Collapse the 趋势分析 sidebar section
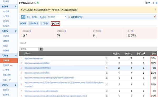The height and width of the screenshot is (97, 158). coord(16,7)
